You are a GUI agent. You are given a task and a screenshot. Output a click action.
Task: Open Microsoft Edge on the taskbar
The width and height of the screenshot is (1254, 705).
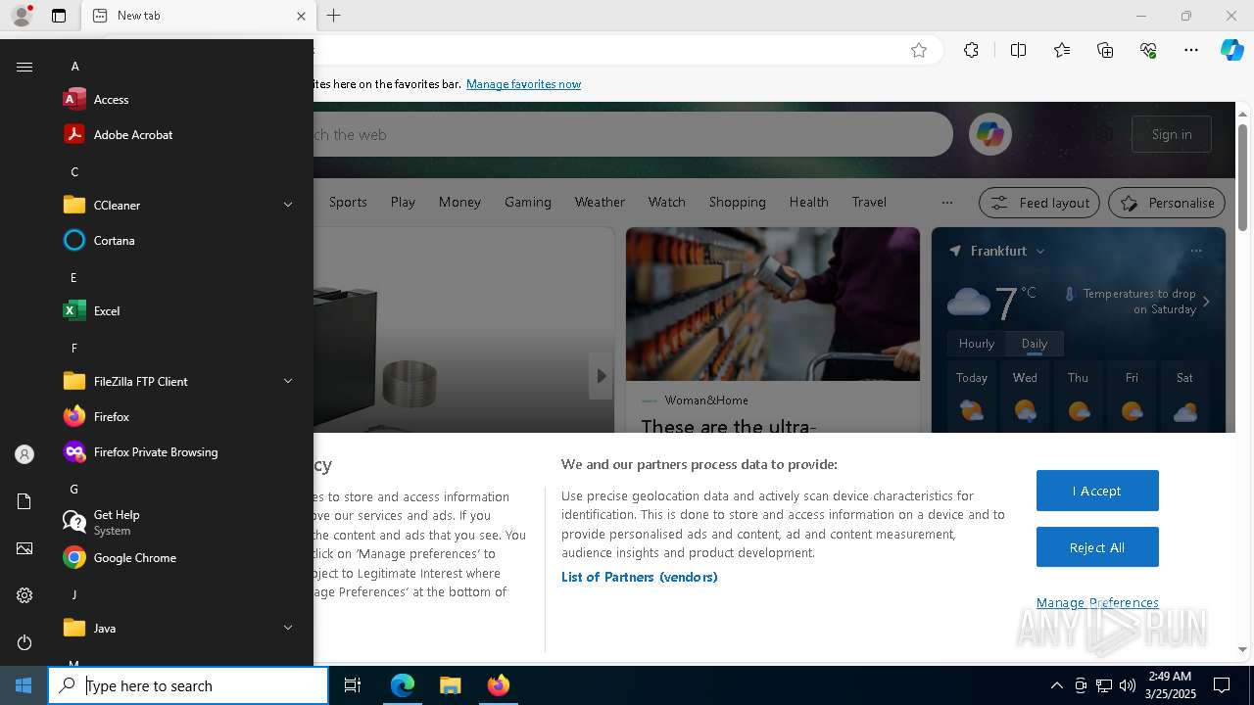[x=403, y=685]
